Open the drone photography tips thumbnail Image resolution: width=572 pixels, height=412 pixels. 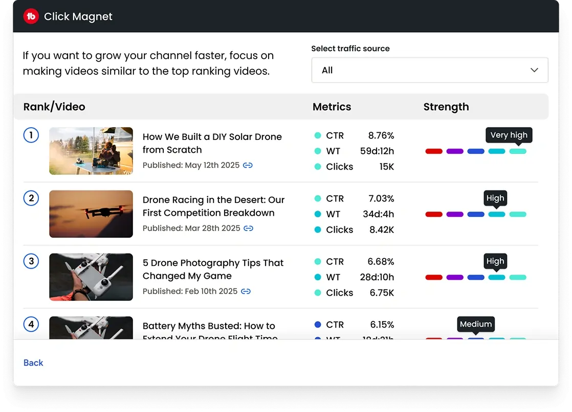tap(91, 277)
